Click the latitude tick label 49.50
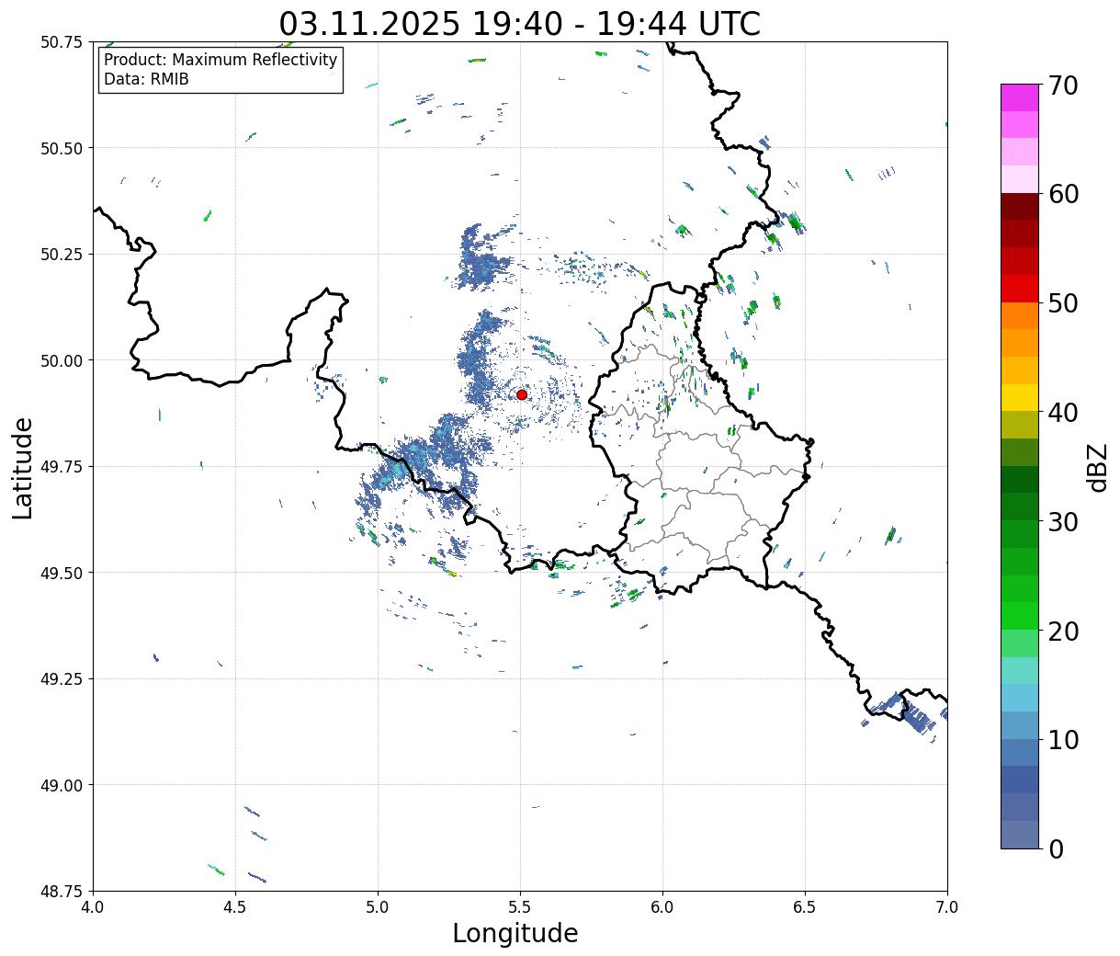 (62, 573)
